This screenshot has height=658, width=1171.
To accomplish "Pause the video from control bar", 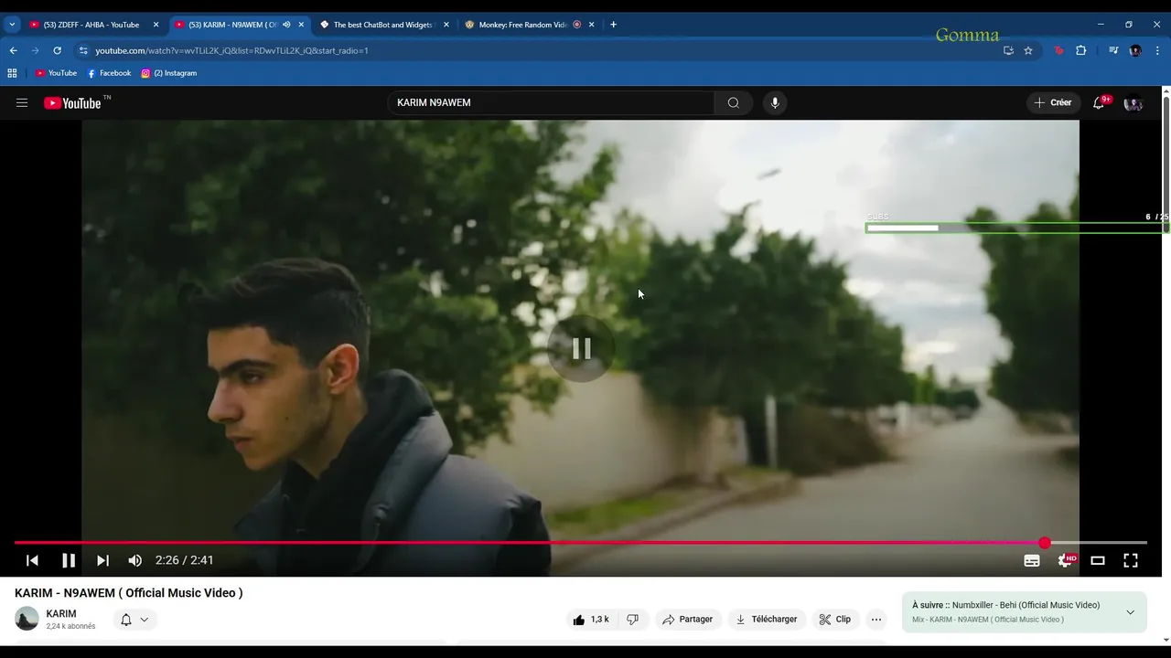I will (x=69, y=560).
